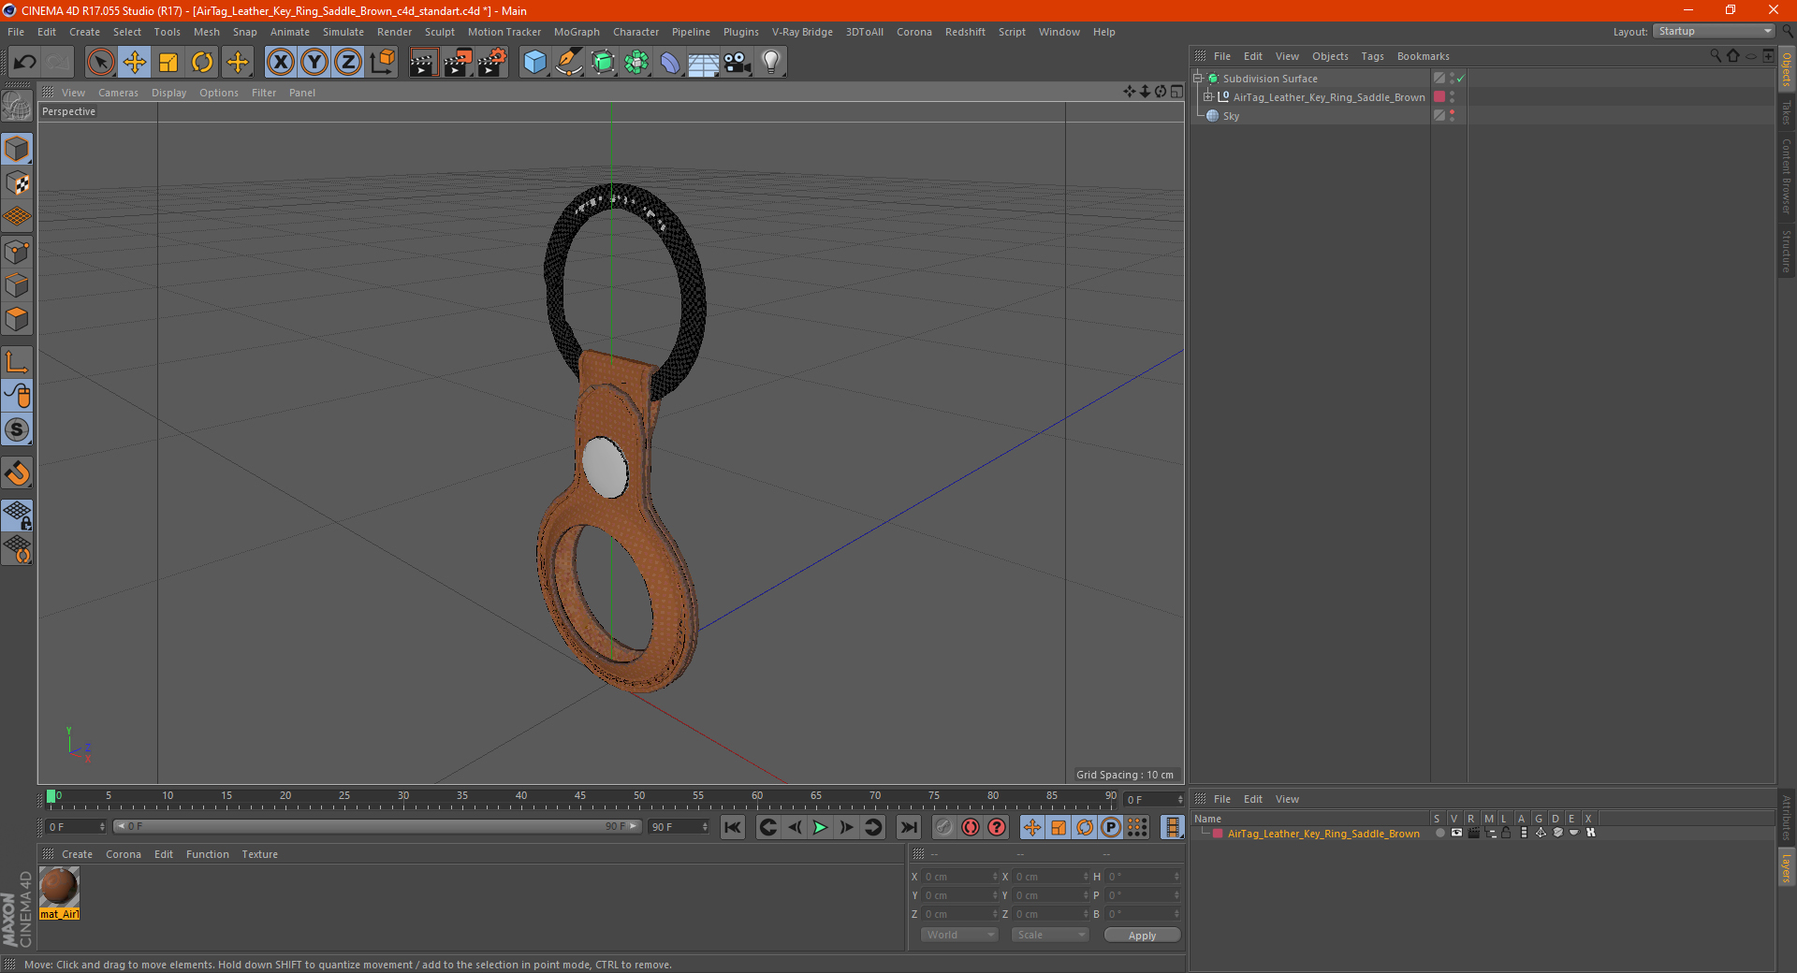Activate the Move tool
The width and height of the screenshot is (1797, 973).
135,63
